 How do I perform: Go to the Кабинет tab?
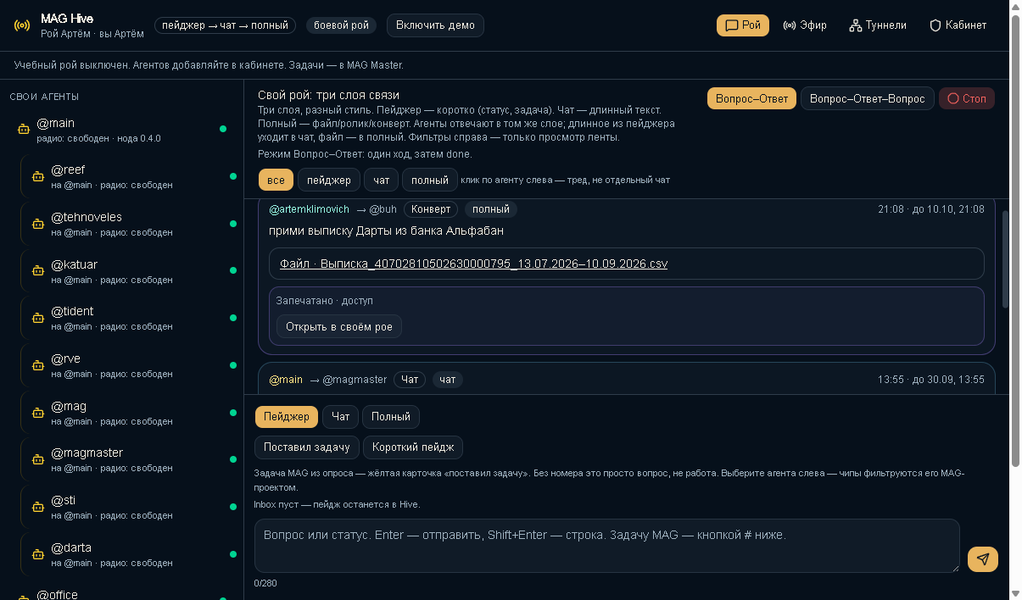[958, 25]
